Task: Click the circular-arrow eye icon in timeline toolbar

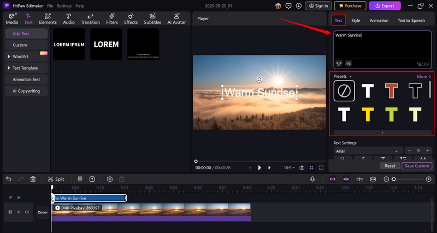Action: (x=110, y=179)
